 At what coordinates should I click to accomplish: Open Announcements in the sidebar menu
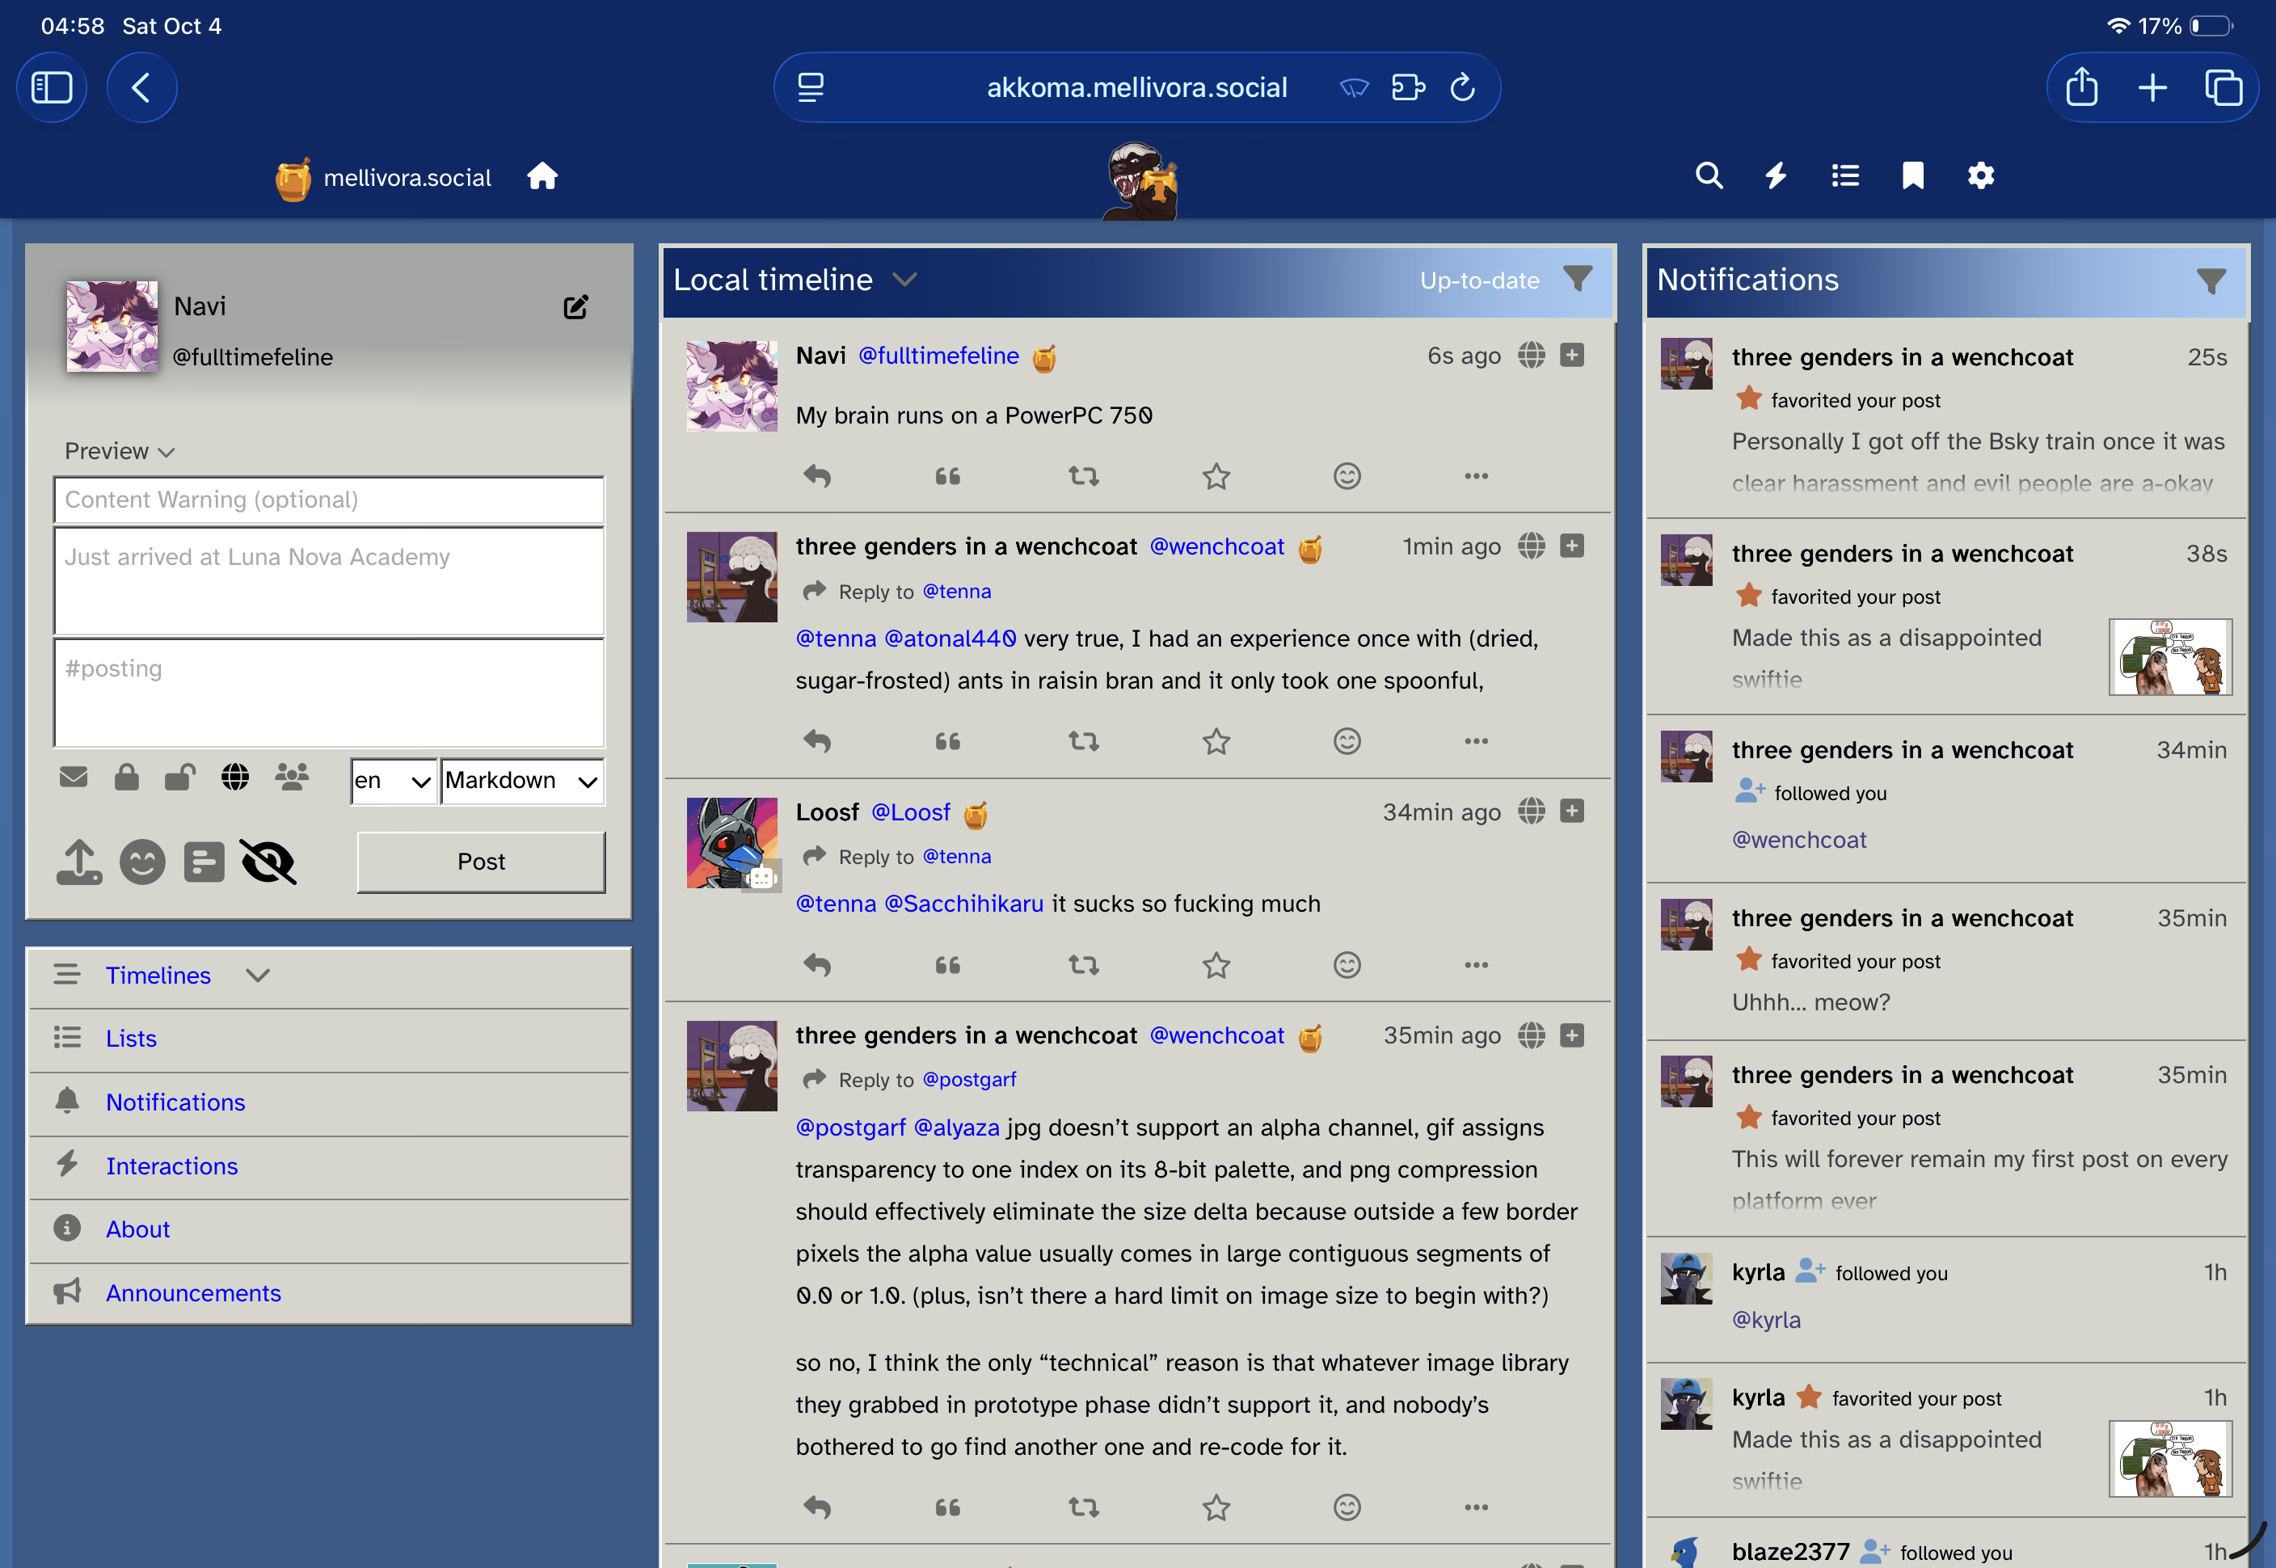click(x=193, y=1293)
